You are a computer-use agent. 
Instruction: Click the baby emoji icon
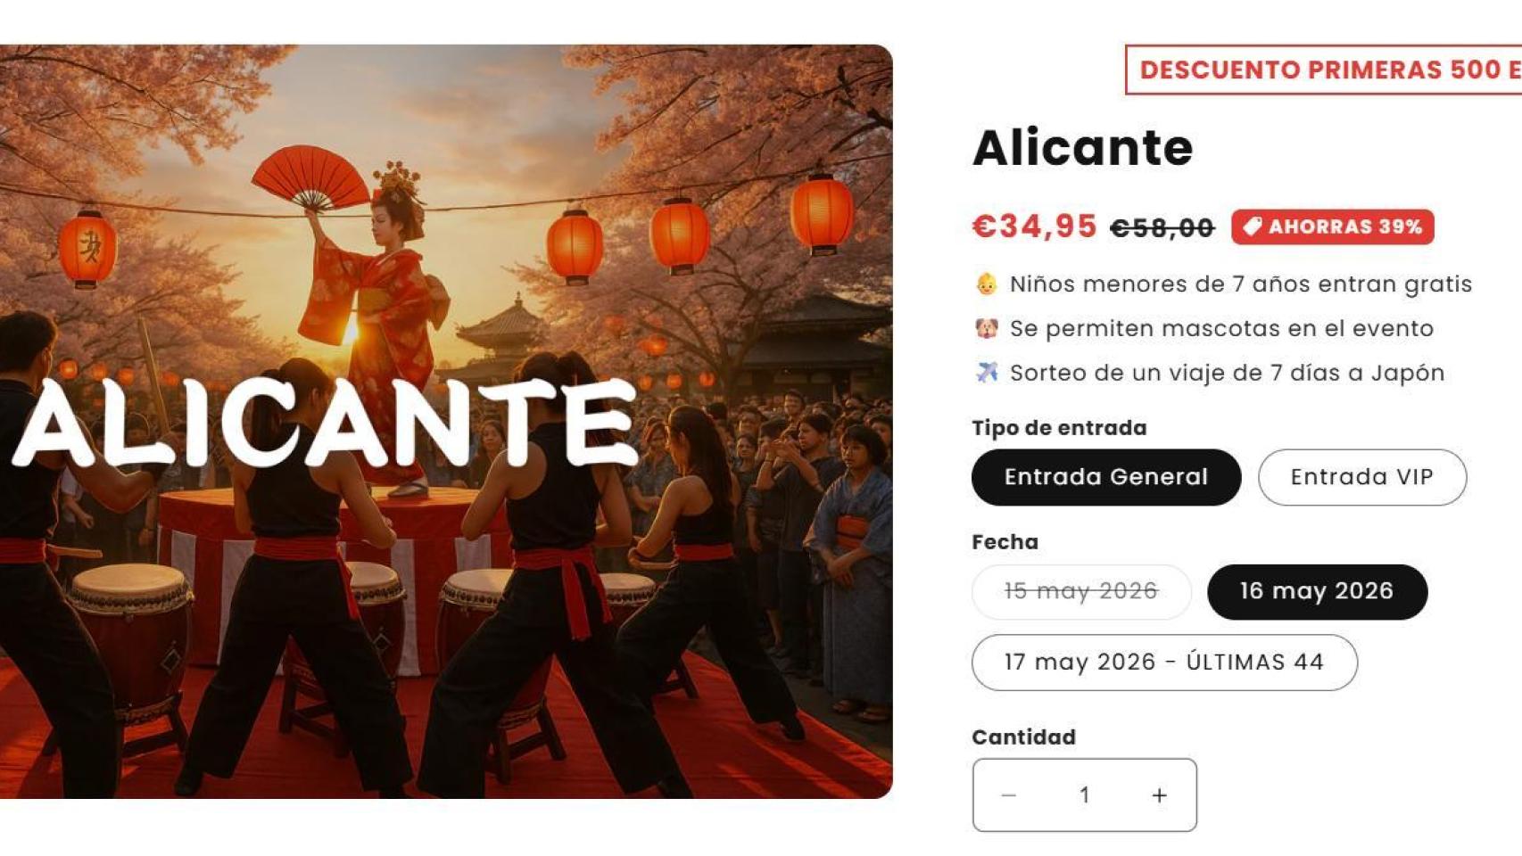(986, 284)
